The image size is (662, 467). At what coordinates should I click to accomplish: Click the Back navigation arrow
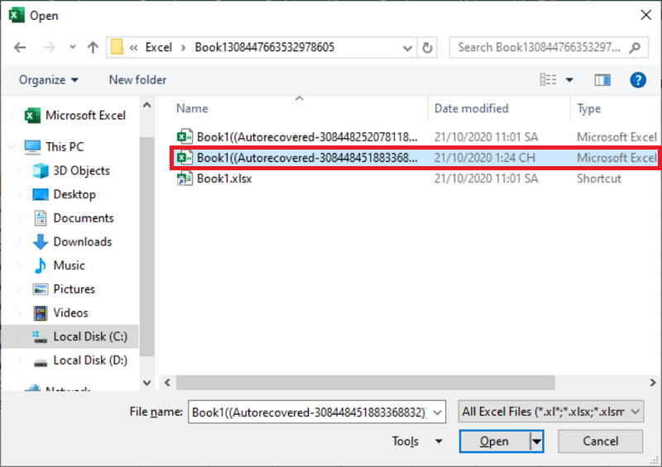pyautogui.click(x=20, y=47)
